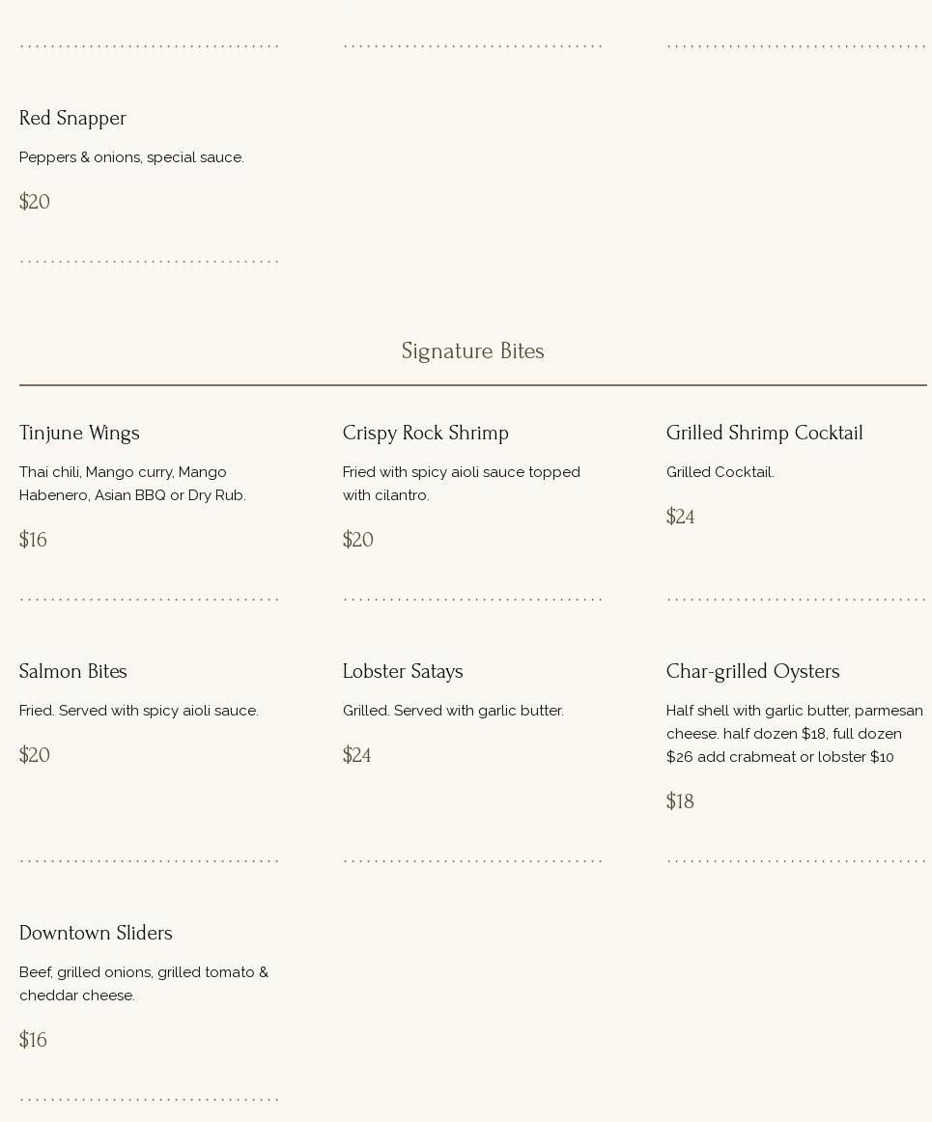Click the Char-grilled Oysters title
The height and width of the screenshot is (1122, 932).
coord(752,671)
